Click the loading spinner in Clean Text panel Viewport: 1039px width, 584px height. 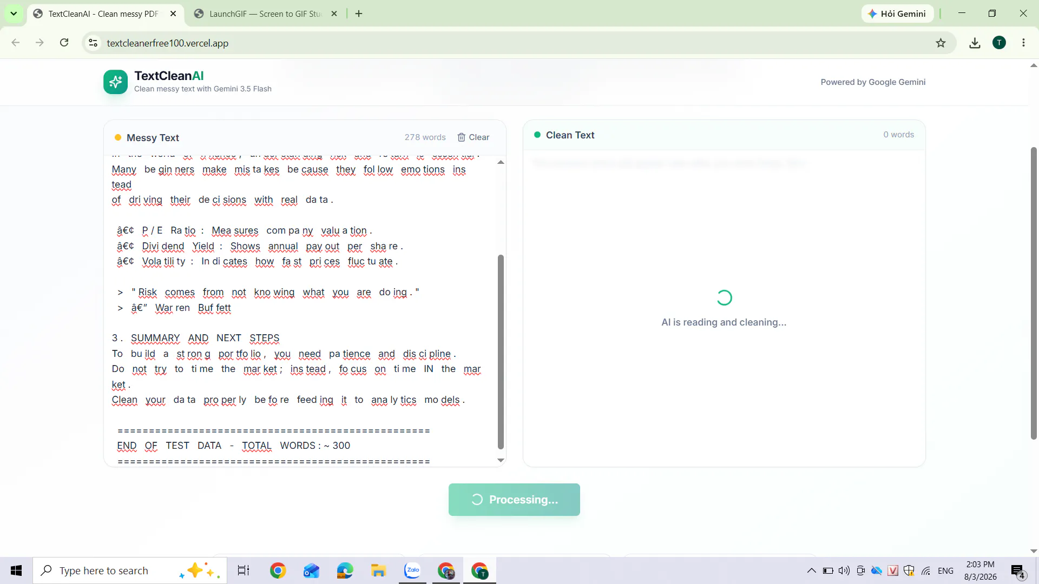[x=724, y=297]
